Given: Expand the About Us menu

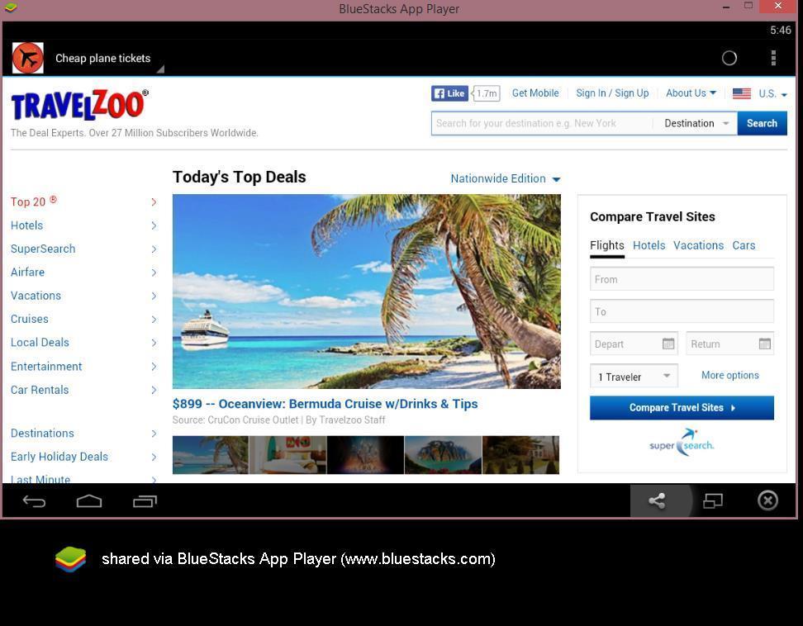Looking at the screenshot, I should 691,93.
